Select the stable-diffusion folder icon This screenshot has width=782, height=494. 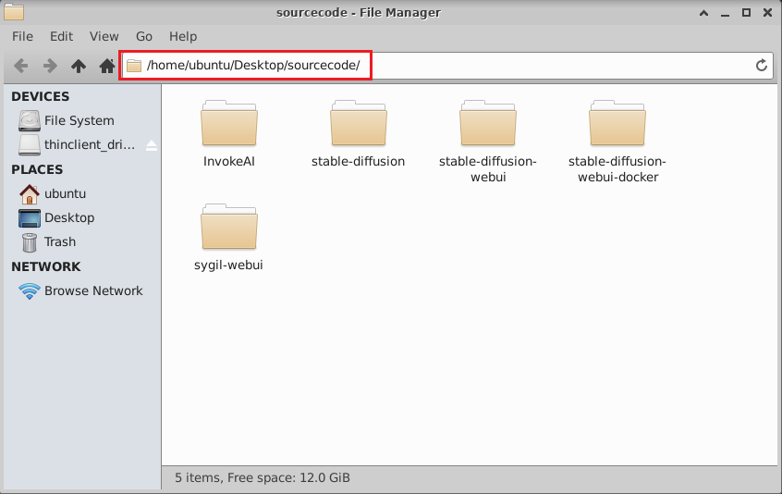[358, 123]
